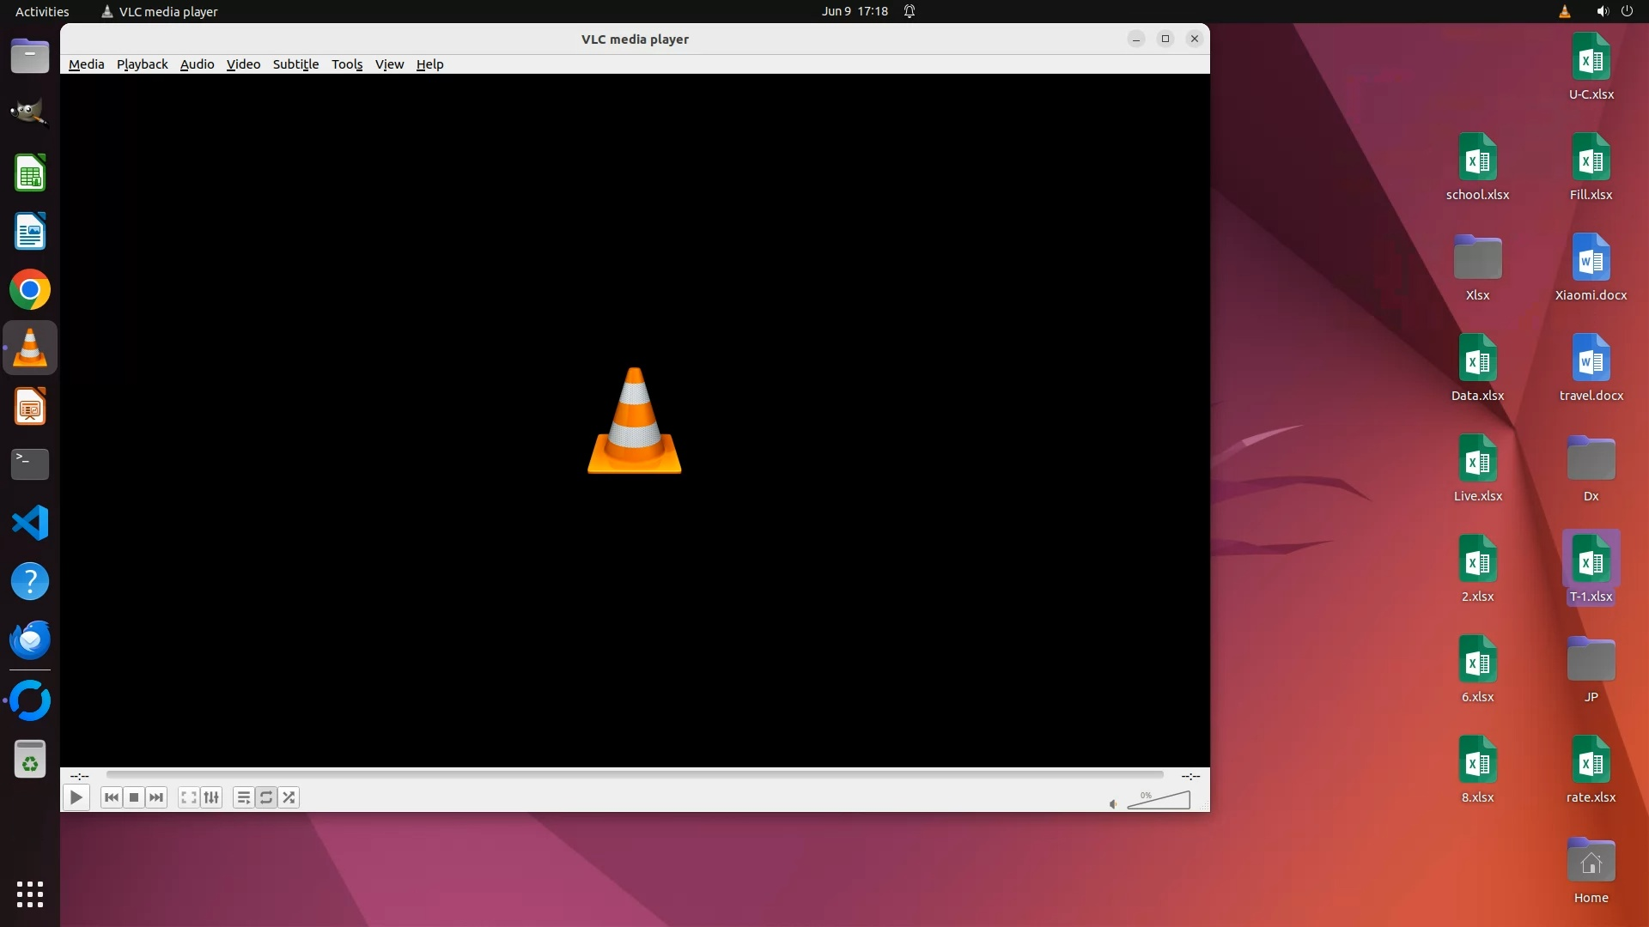The height and width of the screenshot is (927, 1649).
Task: Mute audio via speaker icon
Action: [1113, 804]
